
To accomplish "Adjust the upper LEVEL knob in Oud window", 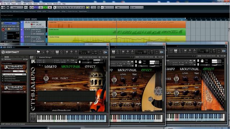I will 123,80.
